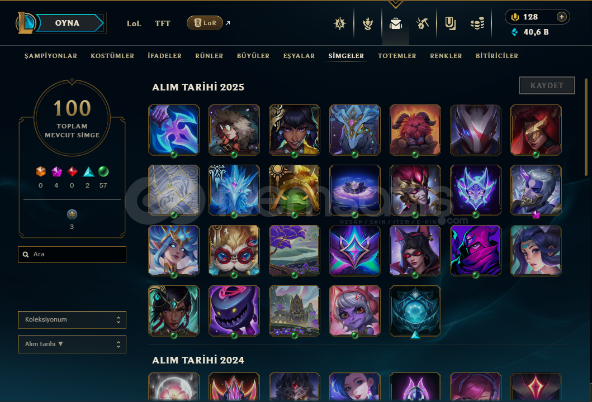
Task: Open the Store coins icon
Action: tap(477, 24)
